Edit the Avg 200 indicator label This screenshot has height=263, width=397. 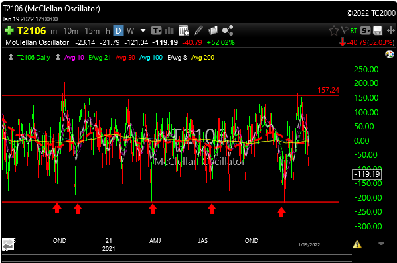pos(202,58)
